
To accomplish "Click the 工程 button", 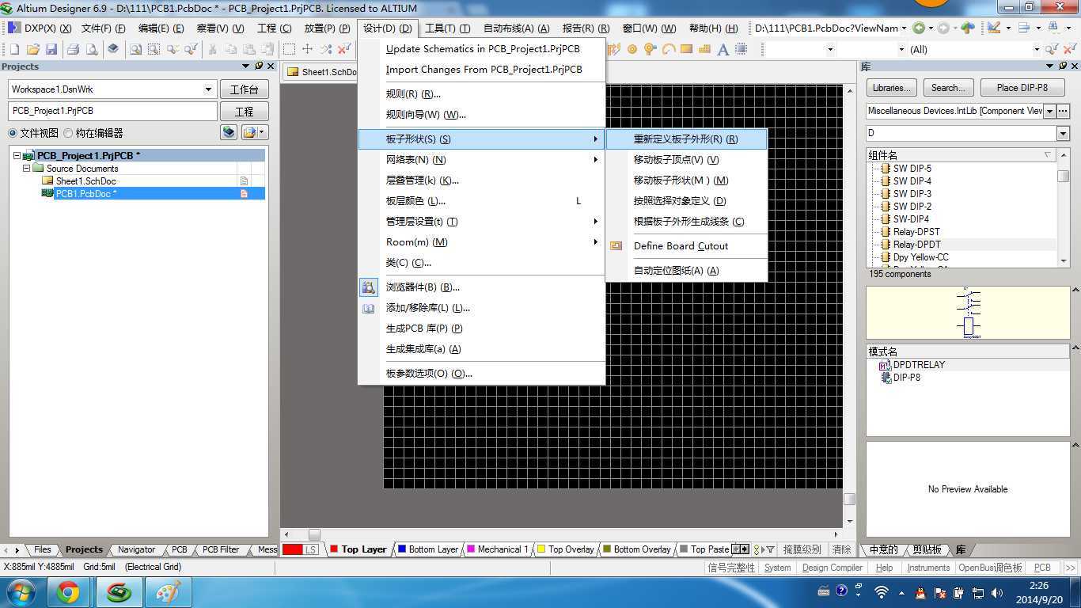I will point(245,112).
